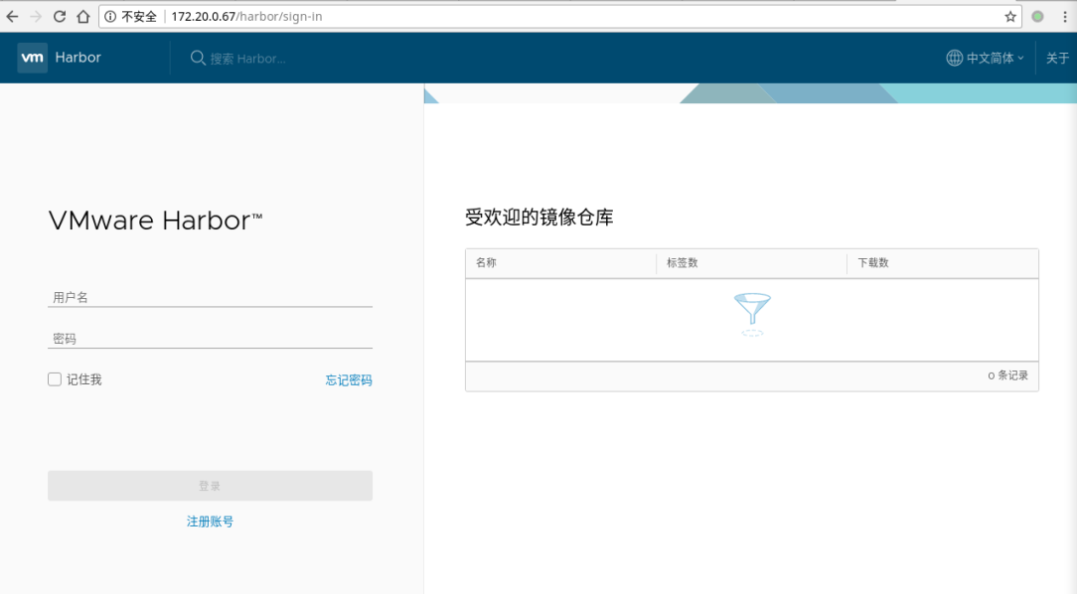This screenshot has height=594, width=1077.
Task: Click the globe language icon
Action: coord(955,59)
